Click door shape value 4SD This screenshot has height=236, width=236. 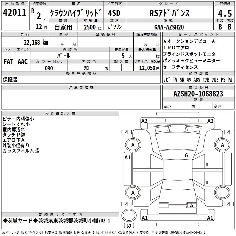pyautogui.click(x=114, y=13)
